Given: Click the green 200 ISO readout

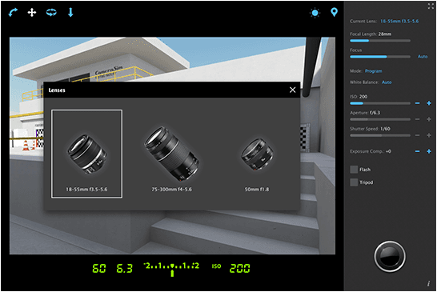Looking at the screenshot, I should tap(239, 268).
